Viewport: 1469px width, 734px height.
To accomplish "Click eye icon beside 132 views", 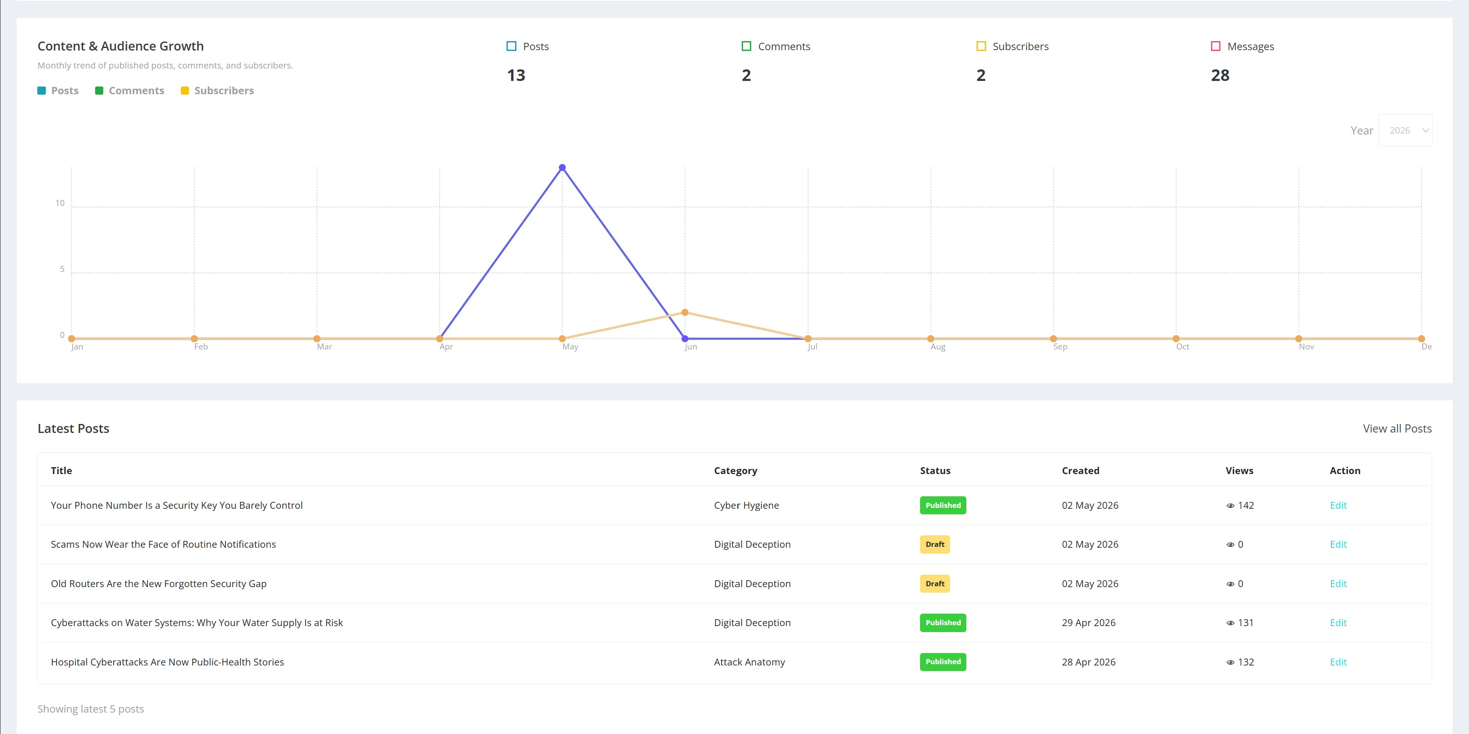I will pyautogui.click(x=1230, y=662).
